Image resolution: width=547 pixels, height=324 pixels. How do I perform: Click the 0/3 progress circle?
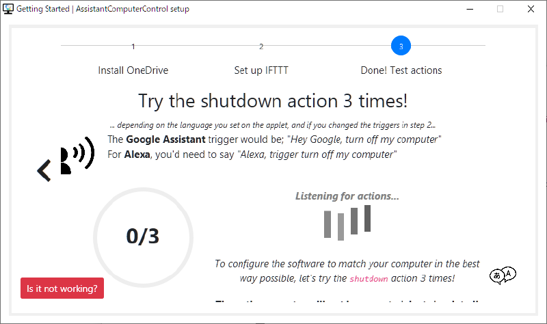[x=143, y=237]
